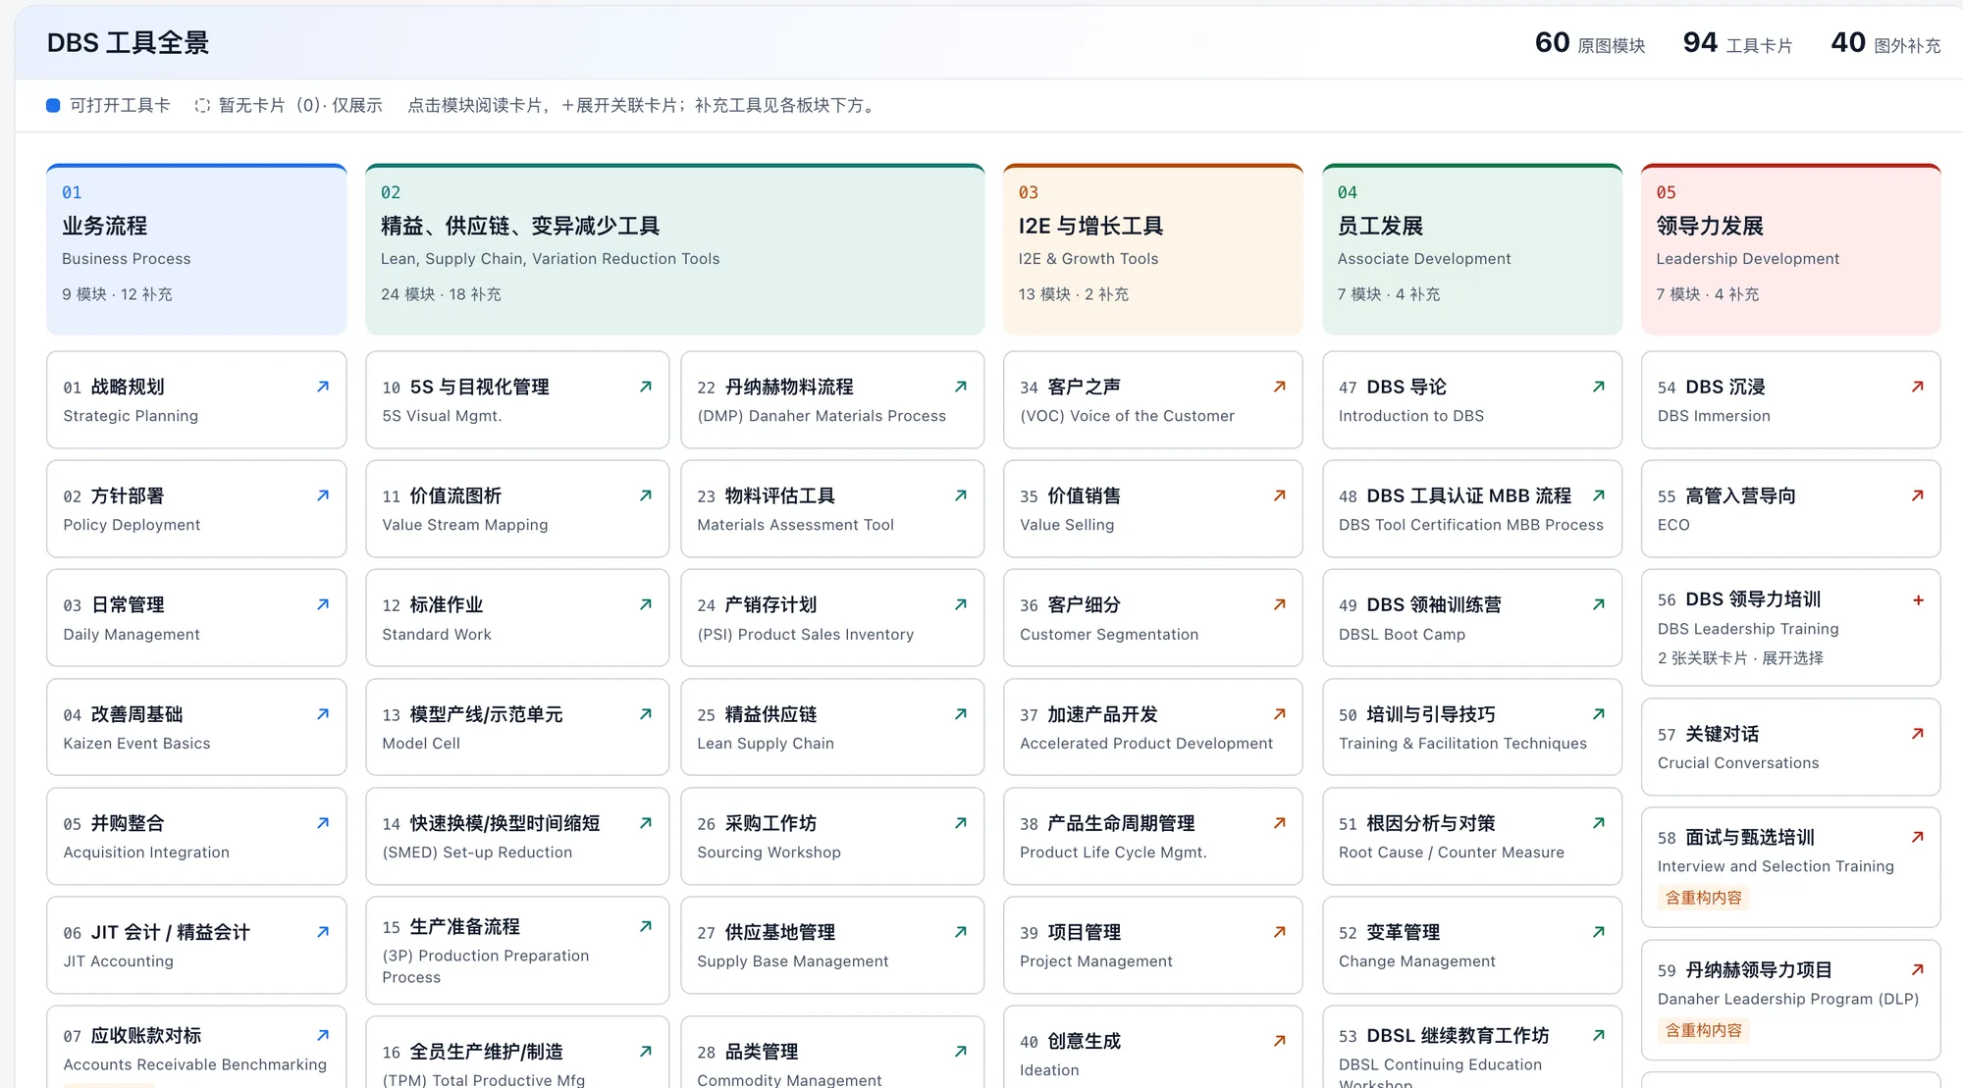Click arrow icon on 面试与甄选培训 card
Image resolution: width=1963 pixels, height=1088 pixels.
click(1918, 837)
